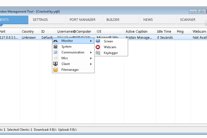Click the Download: 0 B/s status text
207x138 pixels.
tap(45, 130)
